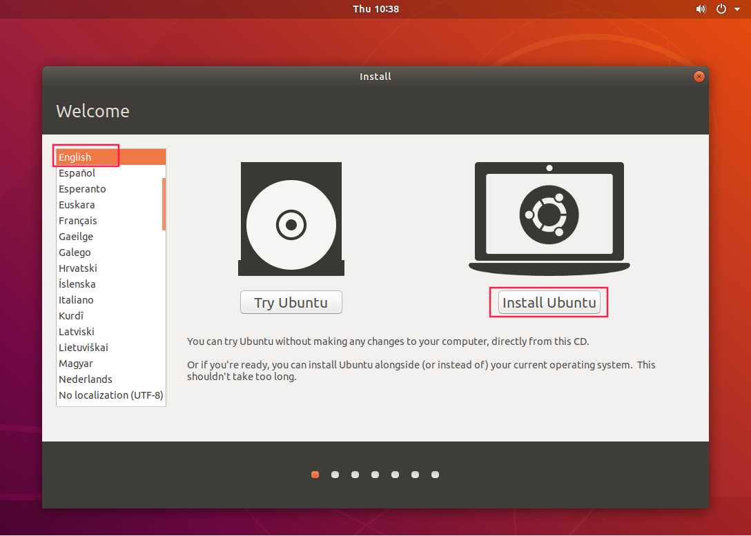Select Íslenska in the language list
The image size is (751, 536).
(x=110, y=284)
